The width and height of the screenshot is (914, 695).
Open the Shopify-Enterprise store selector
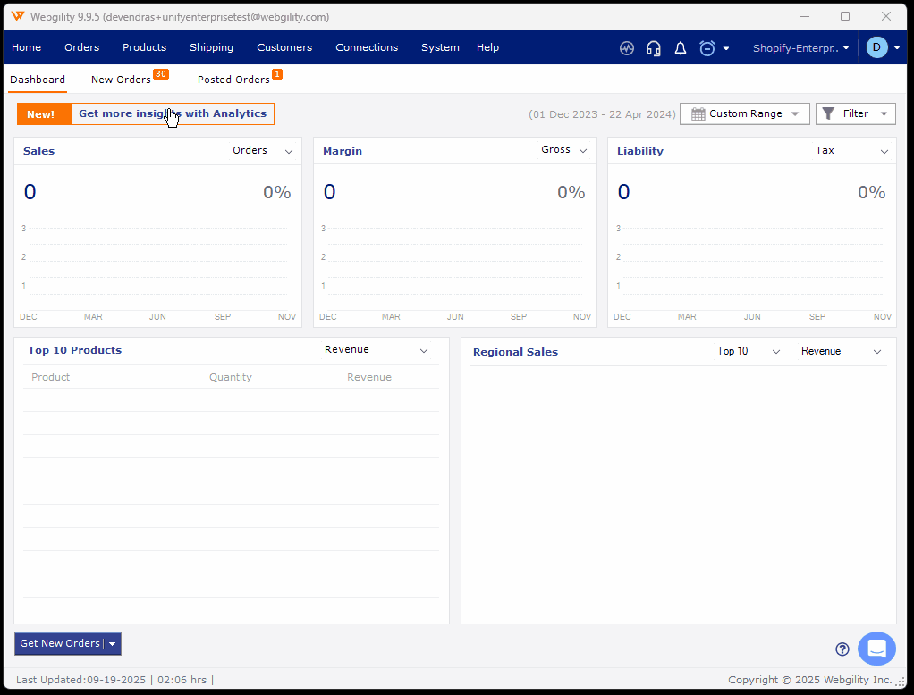[x=800, y=48]
